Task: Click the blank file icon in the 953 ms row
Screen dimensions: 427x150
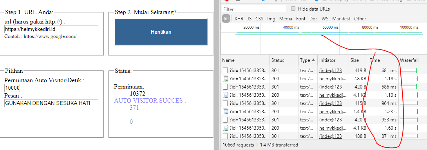Action: point(225,120)
